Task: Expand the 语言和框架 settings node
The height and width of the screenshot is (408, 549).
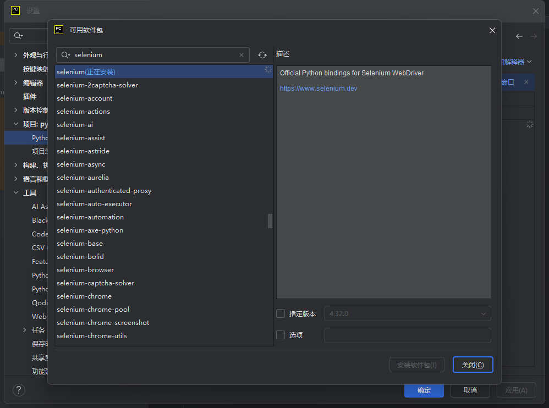Action: (16, 179)
